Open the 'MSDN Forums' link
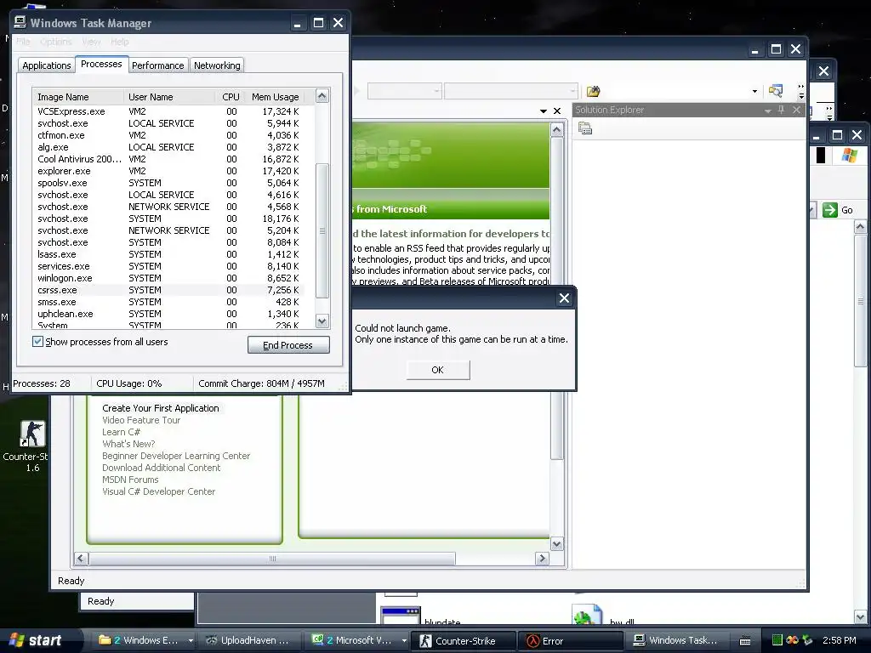Viewport: 871px width, 653px height. [130, 480]
